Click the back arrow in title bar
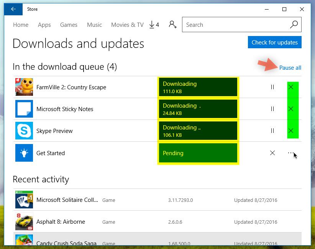 (13, 9)
